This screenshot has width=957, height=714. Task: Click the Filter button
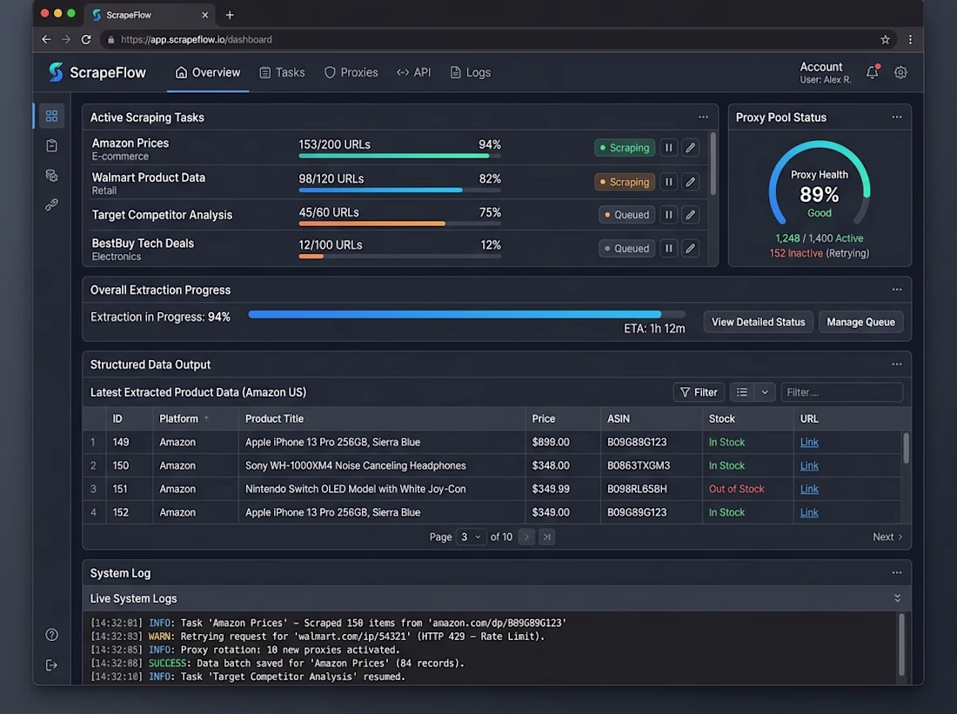699,392
